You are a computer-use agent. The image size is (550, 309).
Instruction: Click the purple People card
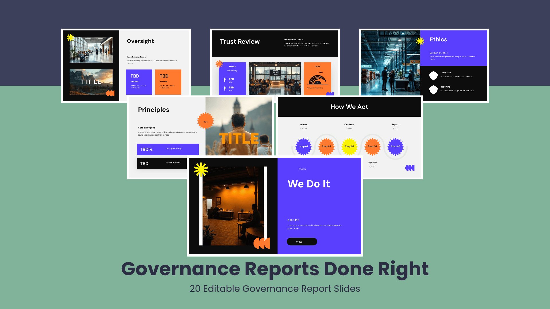(232, 79)
